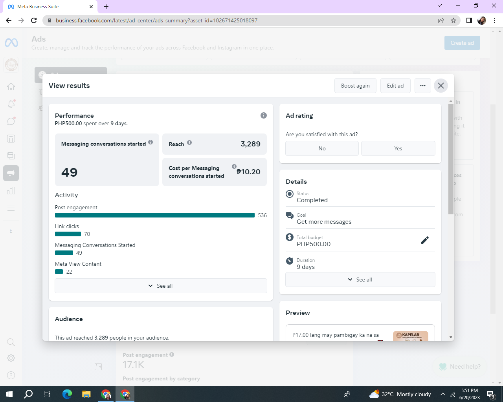The height and width of the screenshot is (402, 503).
Task: Open Windows taskbar search
Action: pyautogui.click(x=28, y=394)
